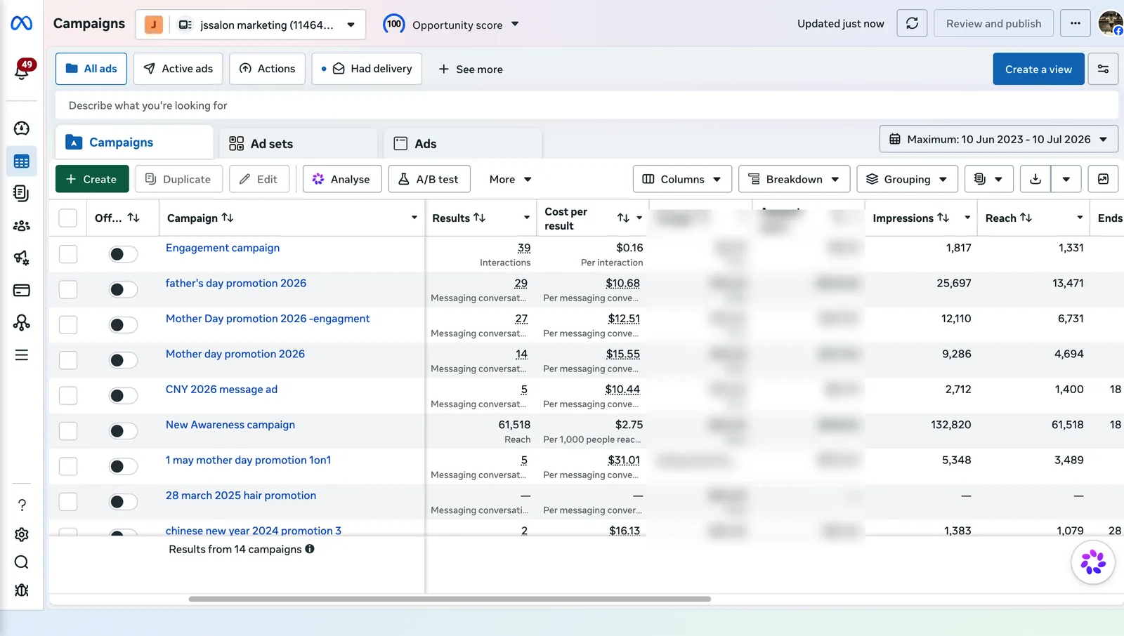
Task: Open All tools hamburger menu in sidebar
Action: [x=22, y=355]
